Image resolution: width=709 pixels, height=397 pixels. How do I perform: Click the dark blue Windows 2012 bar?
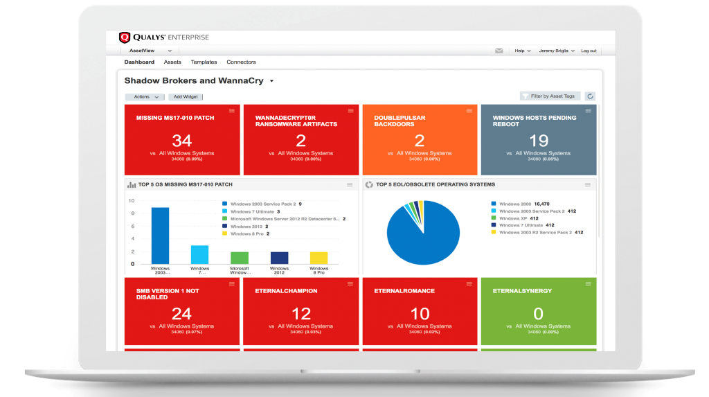[x=279, y=258]
